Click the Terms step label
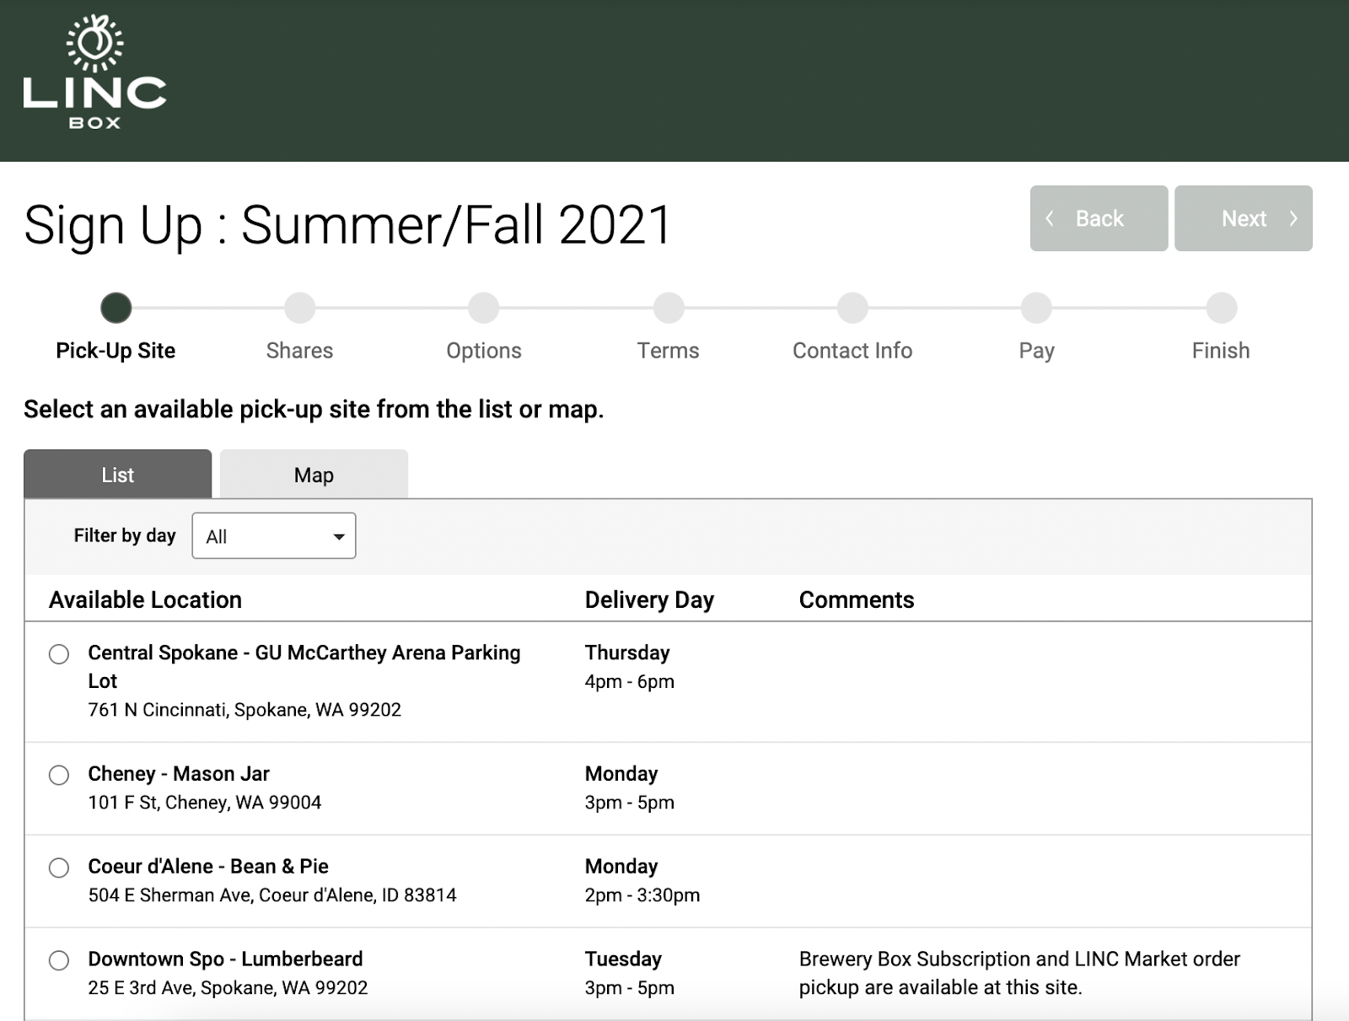The image size is (1349, 1021). point(668,351)
